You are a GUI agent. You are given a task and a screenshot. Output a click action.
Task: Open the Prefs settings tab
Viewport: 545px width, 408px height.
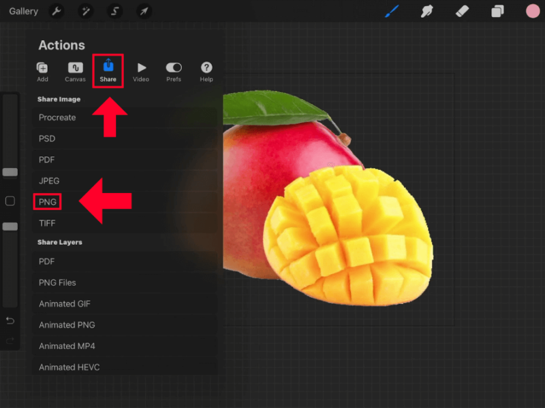point(174,70)
